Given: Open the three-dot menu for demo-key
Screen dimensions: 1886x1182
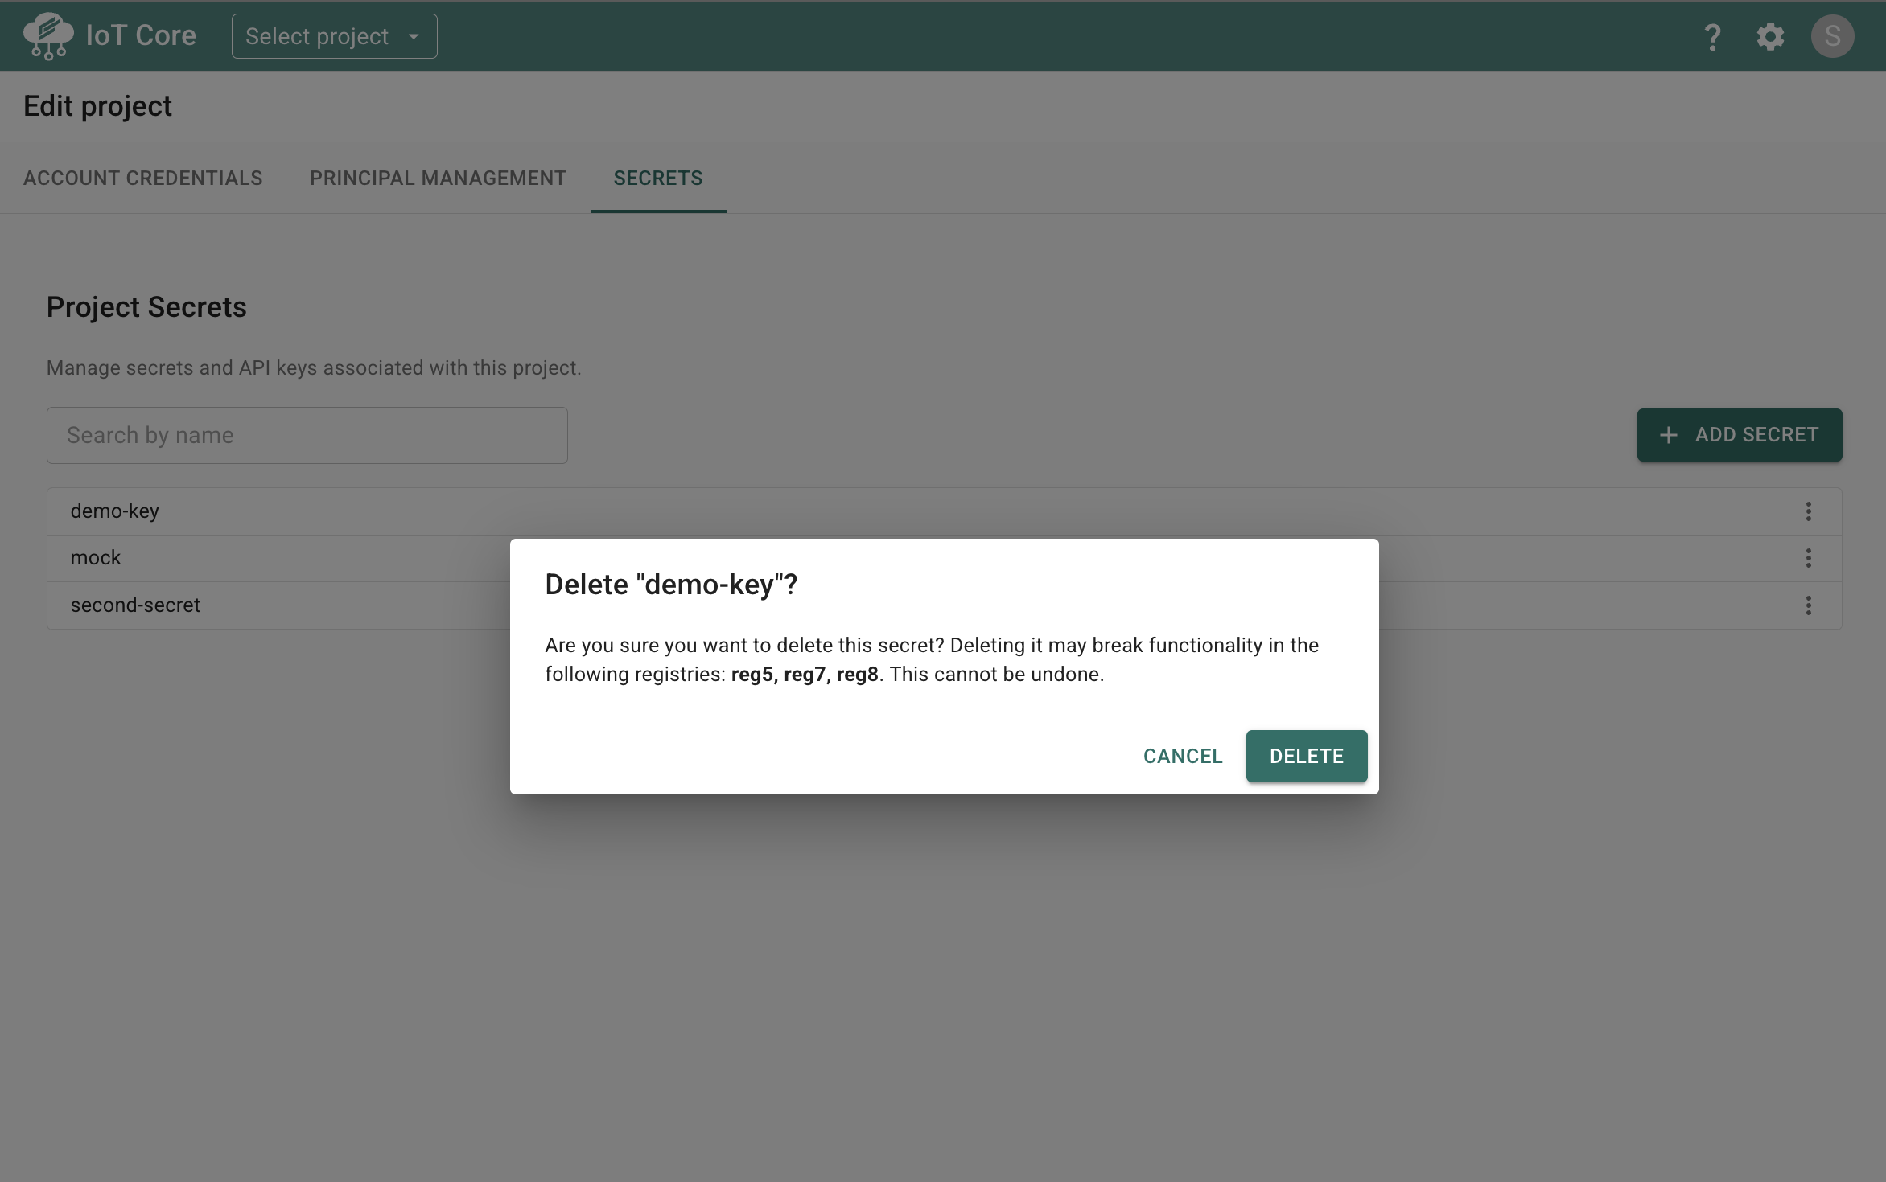Looking at the screenshot, I should (x=1809, y=511).
